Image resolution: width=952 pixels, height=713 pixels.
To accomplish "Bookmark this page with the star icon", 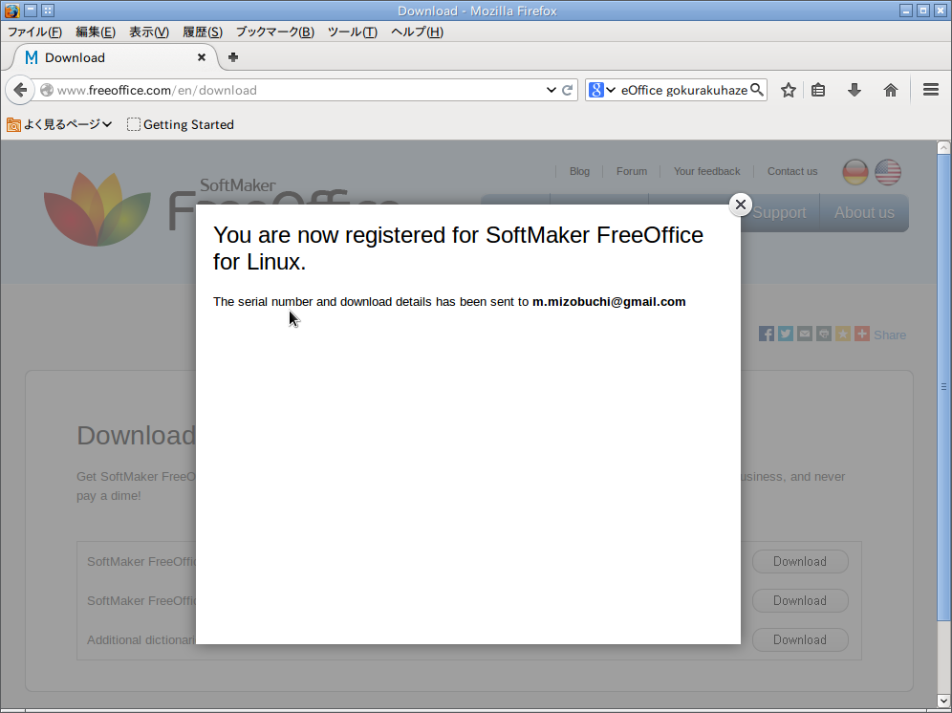I will (788, 90).
